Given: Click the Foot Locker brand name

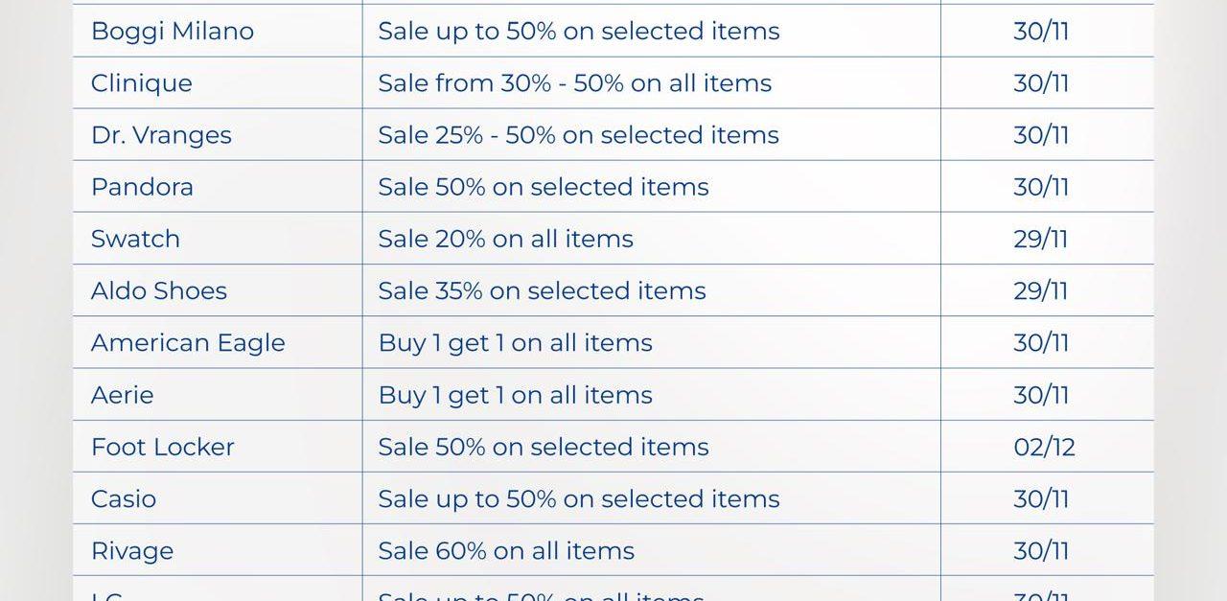Looking at the screenshot, I should [x=162, y=447].
